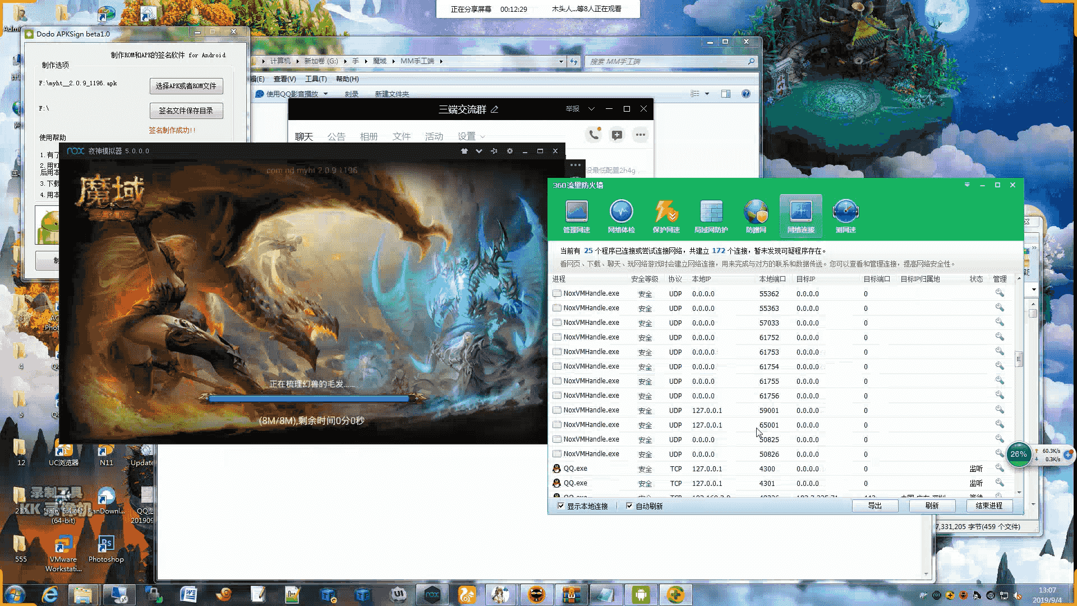
Task: Click Nox emulator pin window icon
Action: [494, 151]
